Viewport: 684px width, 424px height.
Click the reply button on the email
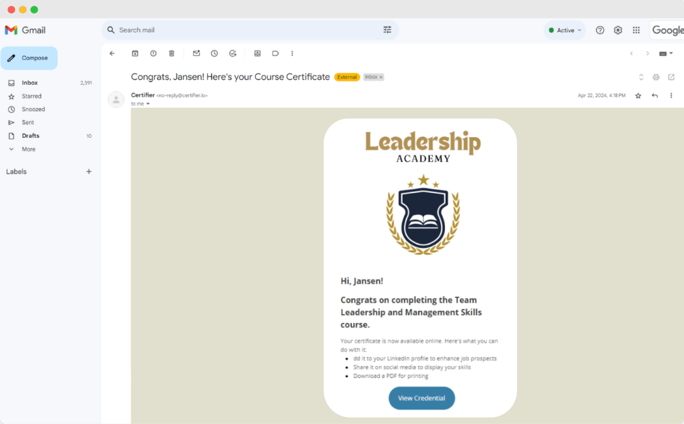click(x=655, y=95)
